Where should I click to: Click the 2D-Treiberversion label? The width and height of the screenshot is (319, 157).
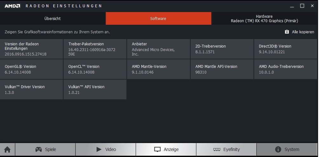211,46
